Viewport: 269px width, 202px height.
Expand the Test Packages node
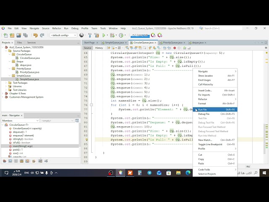pos(6,83)
